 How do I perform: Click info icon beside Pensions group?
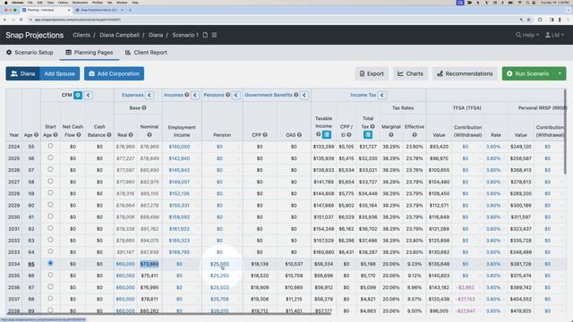click(x=227, y=95)
